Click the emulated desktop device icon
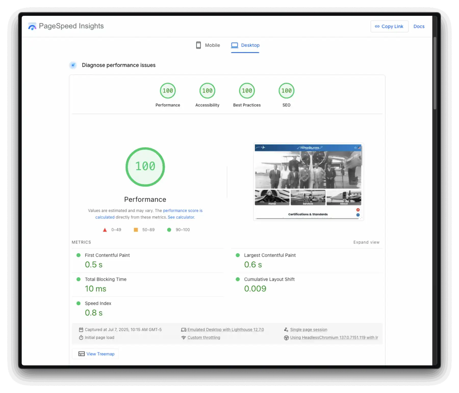The height and width of the screenshot is (393, 459). 184,330
